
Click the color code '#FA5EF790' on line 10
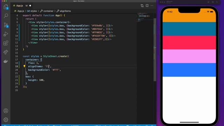pos(99,36)
